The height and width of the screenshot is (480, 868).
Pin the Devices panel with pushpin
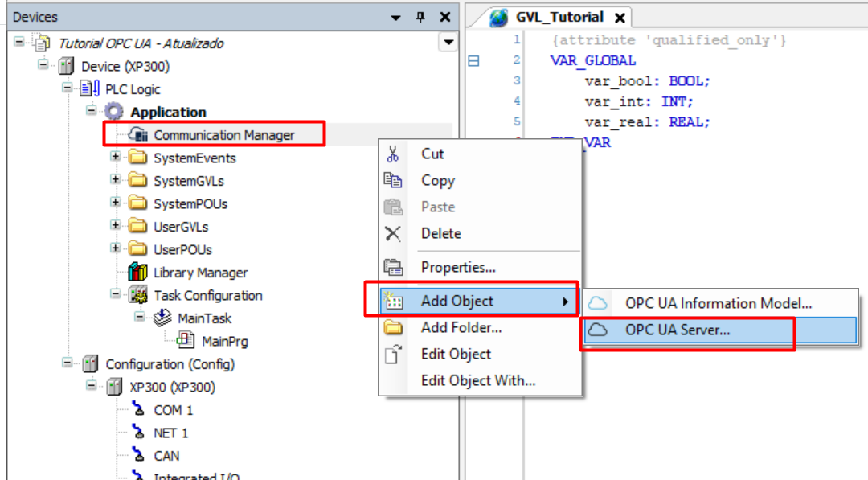tap(420, 17)
